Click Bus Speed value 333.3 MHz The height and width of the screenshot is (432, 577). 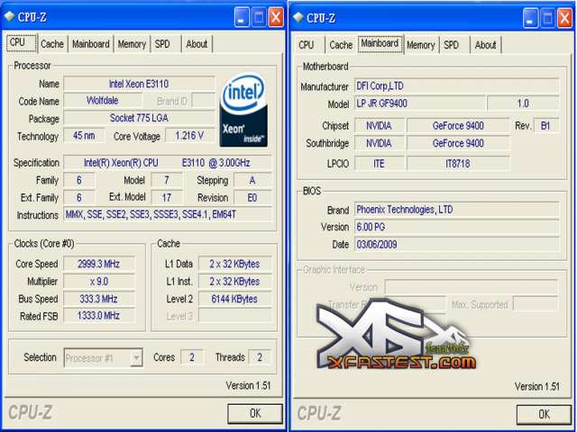click(x=99, y=299)
